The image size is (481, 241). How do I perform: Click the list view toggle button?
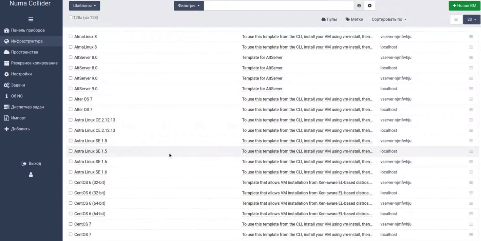[456, 19]
